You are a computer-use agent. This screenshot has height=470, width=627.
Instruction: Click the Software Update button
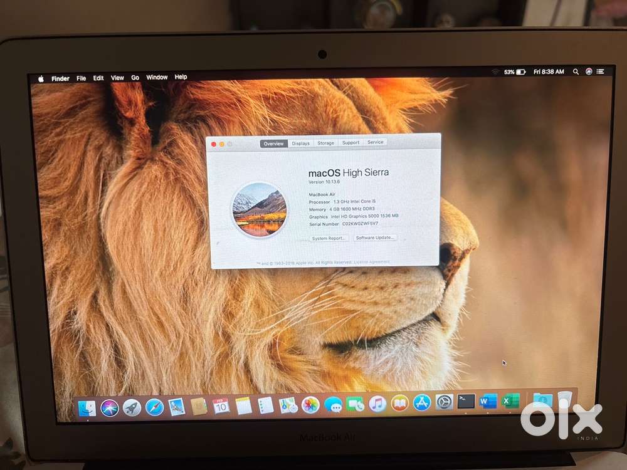[x=375, y=238]
